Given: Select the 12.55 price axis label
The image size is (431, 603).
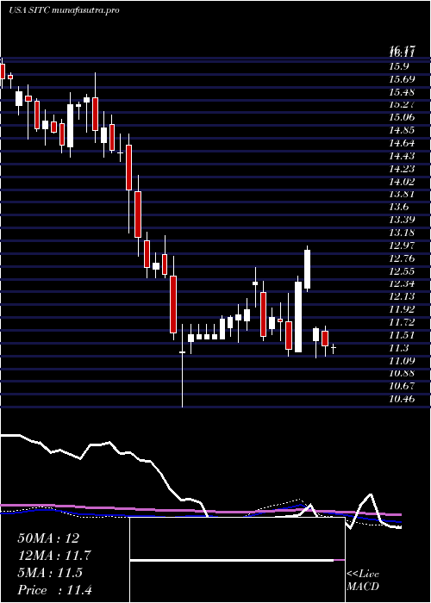Looking at the screenshot, I should (403, 270).
